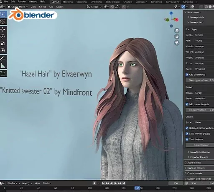
Task: Toggle the preview range clock icon
Action: [x=186, y=183]
